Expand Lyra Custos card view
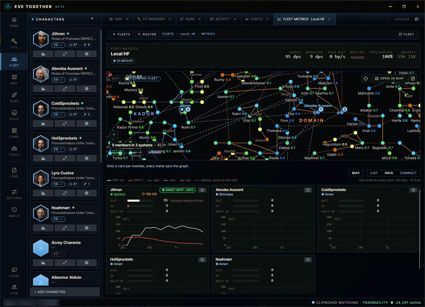This screenshot has width=425, height=307. 65,193
